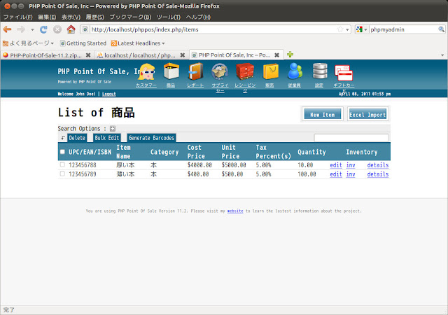Open a new tab with plus icon
Screen dimensions: 448x315
click(290, 55)
